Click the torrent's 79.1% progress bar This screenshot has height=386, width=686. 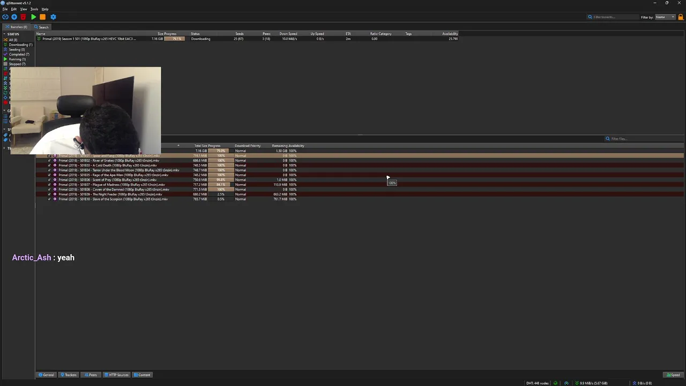point(175,39)
